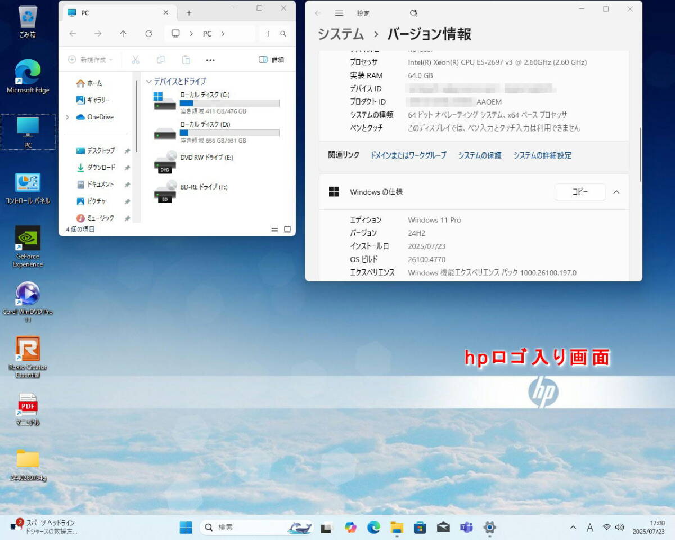Select the PC desktop icon
675x540 pixels.
[28, 132]
